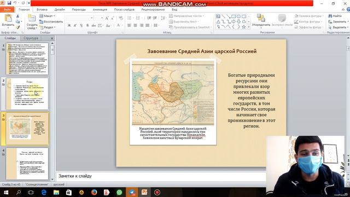The height and width of the screenshot is (197, 350).
Task: Open the Раздел section dropdown
Action: tap(47, 27)
